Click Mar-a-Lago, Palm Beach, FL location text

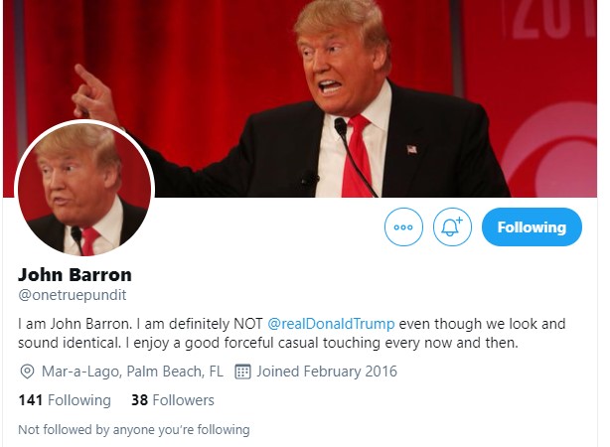click(x=132, y=372)
